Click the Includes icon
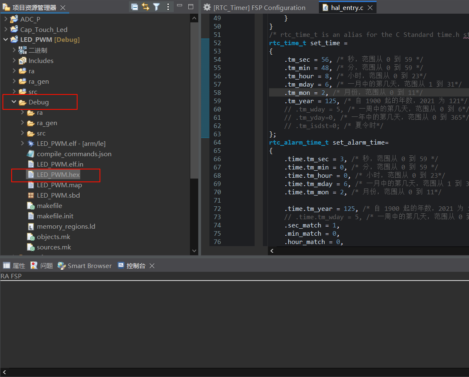The height and width of the screenshot is (377, 469). 22,60
